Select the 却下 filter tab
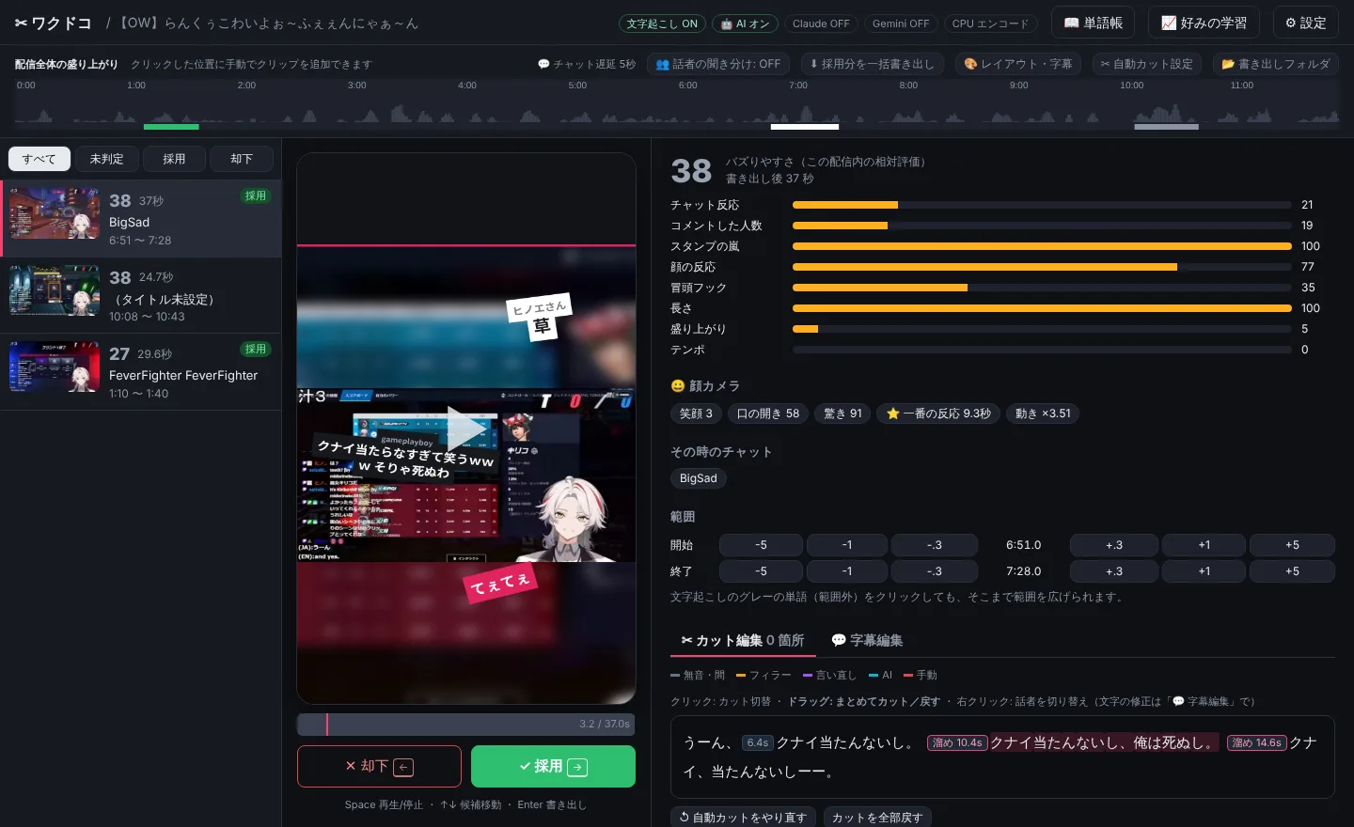Image resolution: width=1354 pixels, height=827 pixels. [x=242, y=159]
